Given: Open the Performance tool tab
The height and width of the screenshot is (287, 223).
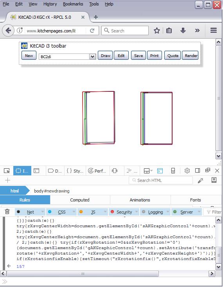Looking at the screenshot, I should 97,171.
